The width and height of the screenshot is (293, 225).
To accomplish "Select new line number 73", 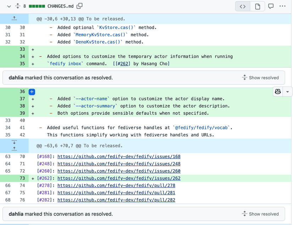I will coord(22,178).
